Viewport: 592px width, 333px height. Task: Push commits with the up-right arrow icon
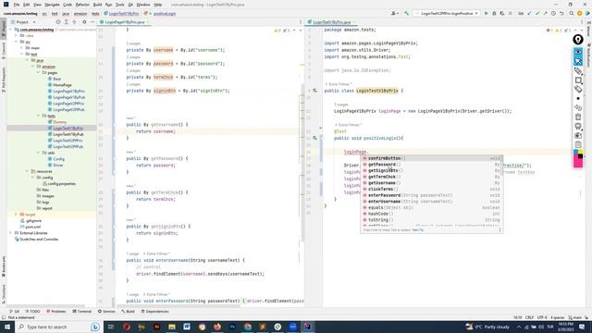point(545,13)
